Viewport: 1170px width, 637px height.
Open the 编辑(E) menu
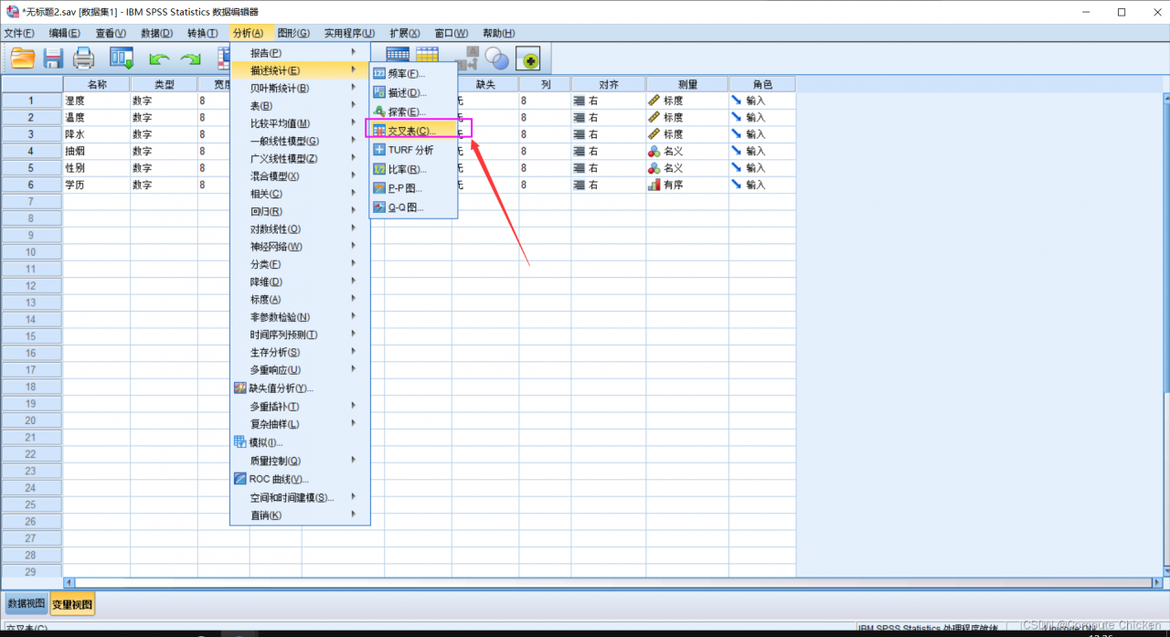65,33
